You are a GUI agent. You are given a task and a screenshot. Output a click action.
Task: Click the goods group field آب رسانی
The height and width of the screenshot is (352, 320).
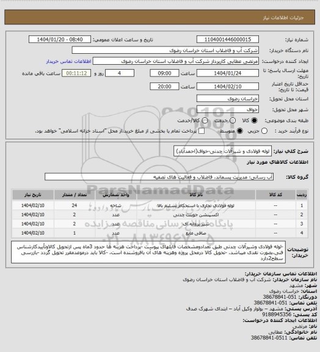click(159, 177)
